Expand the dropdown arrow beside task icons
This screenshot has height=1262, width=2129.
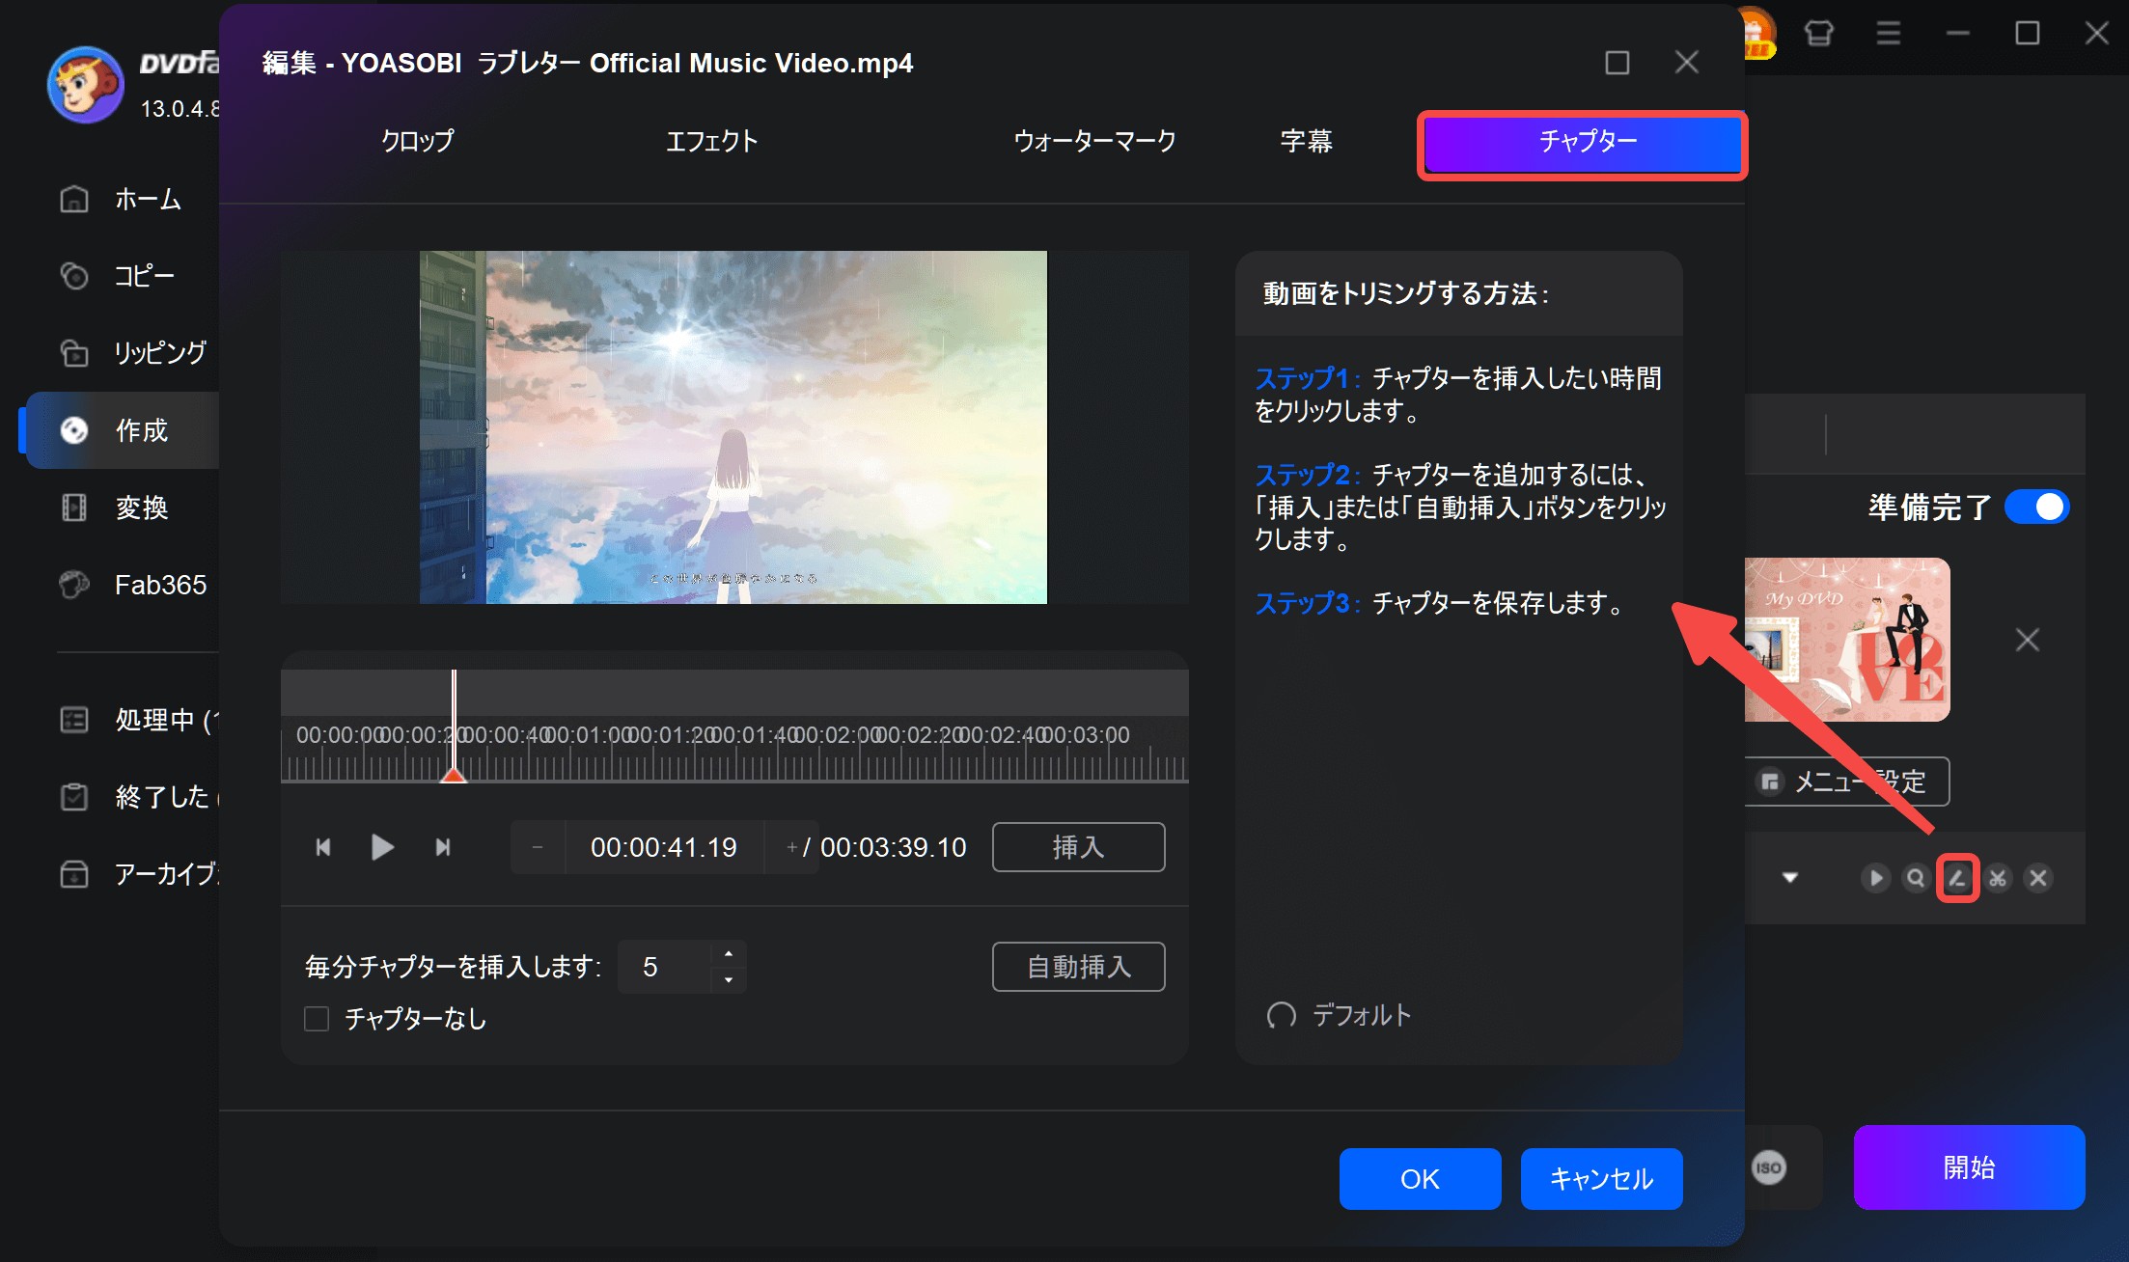coord(1790,878)
